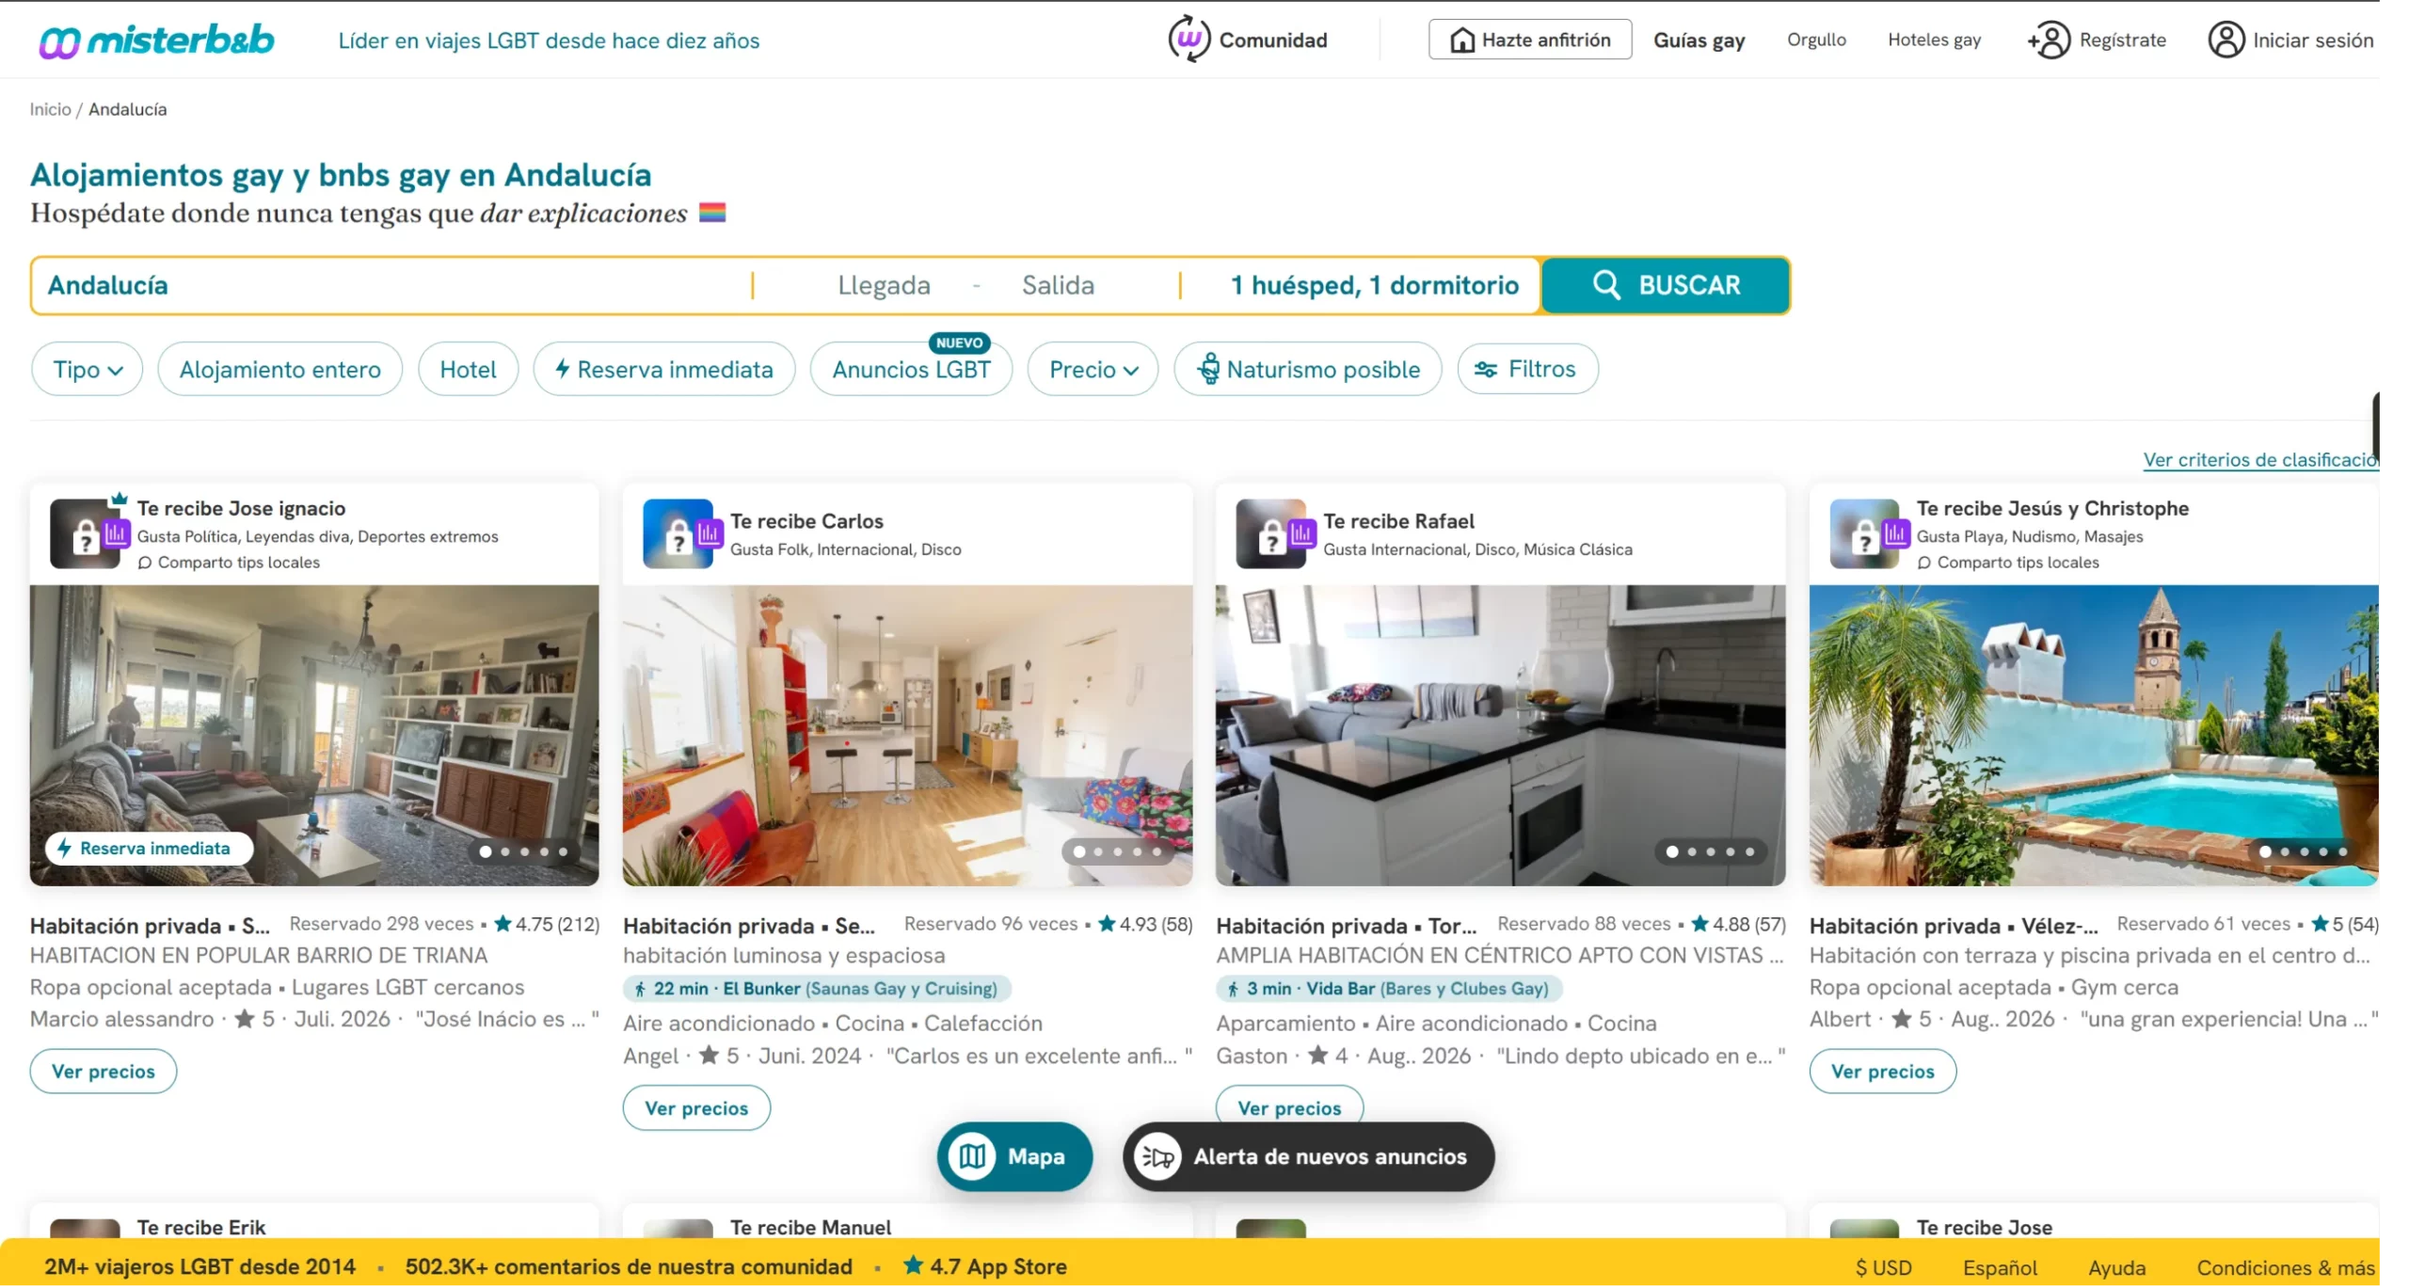Show the Mapa view
This screenshot has height=1288, width=2409.
[x=1014, y=1156]
